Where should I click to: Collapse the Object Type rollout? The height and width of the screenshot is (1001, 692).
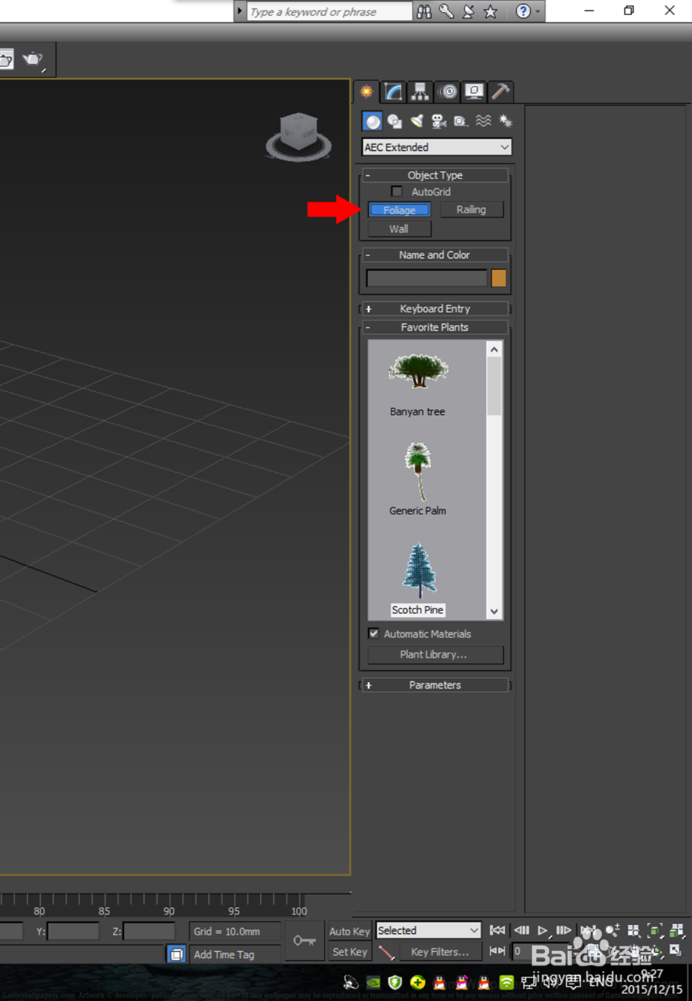click(x=435, y=175)
